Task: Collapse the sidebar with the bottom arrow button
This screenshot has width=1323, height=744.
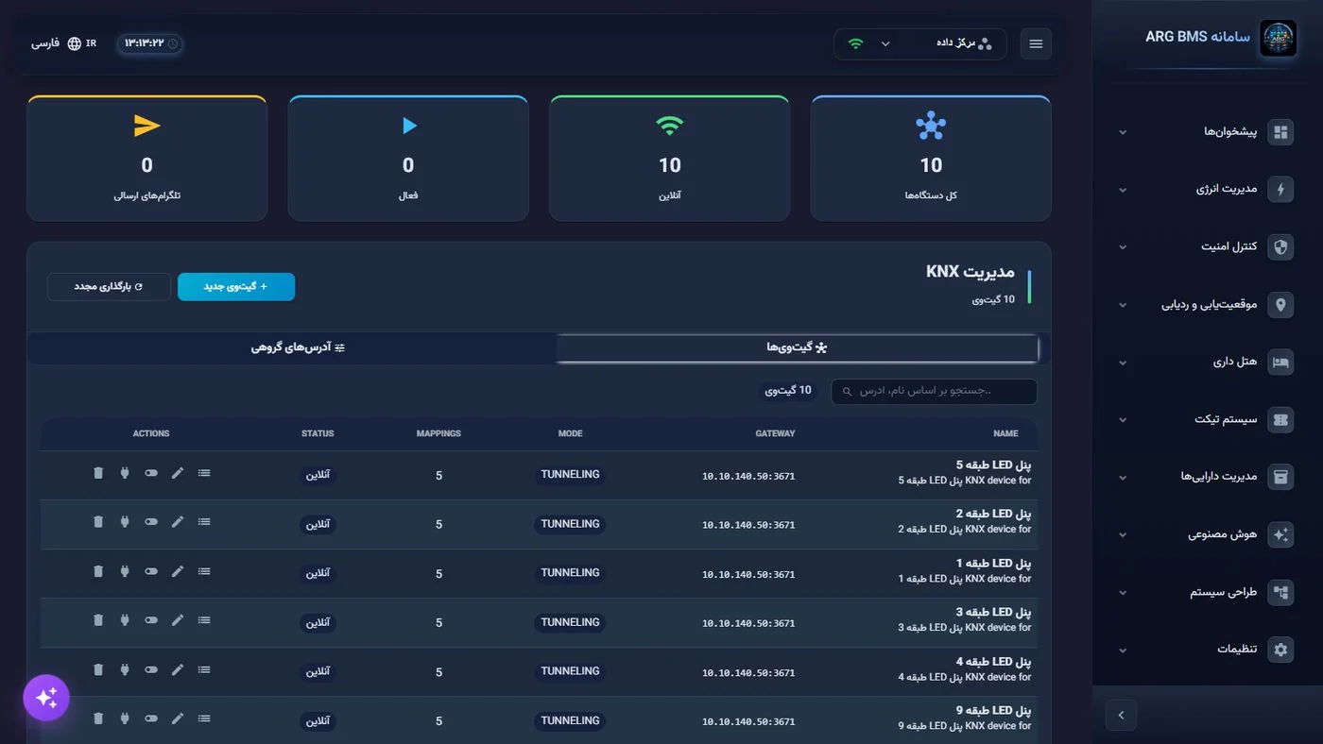Action: point(1121,716)
